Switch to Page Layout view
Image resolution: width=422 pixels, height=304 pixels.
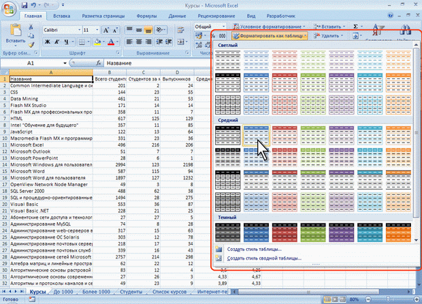(x=335, y=299)
